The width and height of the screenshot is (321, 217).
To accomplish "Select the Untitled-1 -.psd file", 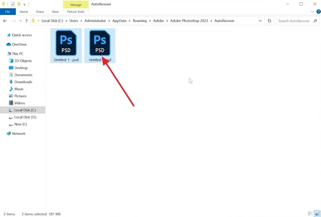I will pyautogui.click(x=66, y=45).
